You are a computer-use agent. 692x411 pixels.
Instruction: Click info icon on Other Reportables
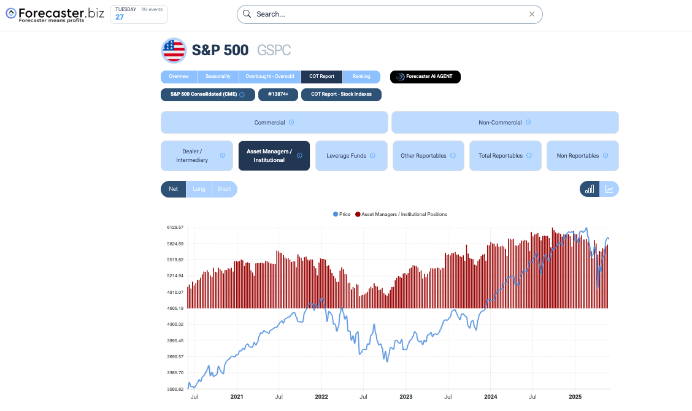[x=453, y=156]
